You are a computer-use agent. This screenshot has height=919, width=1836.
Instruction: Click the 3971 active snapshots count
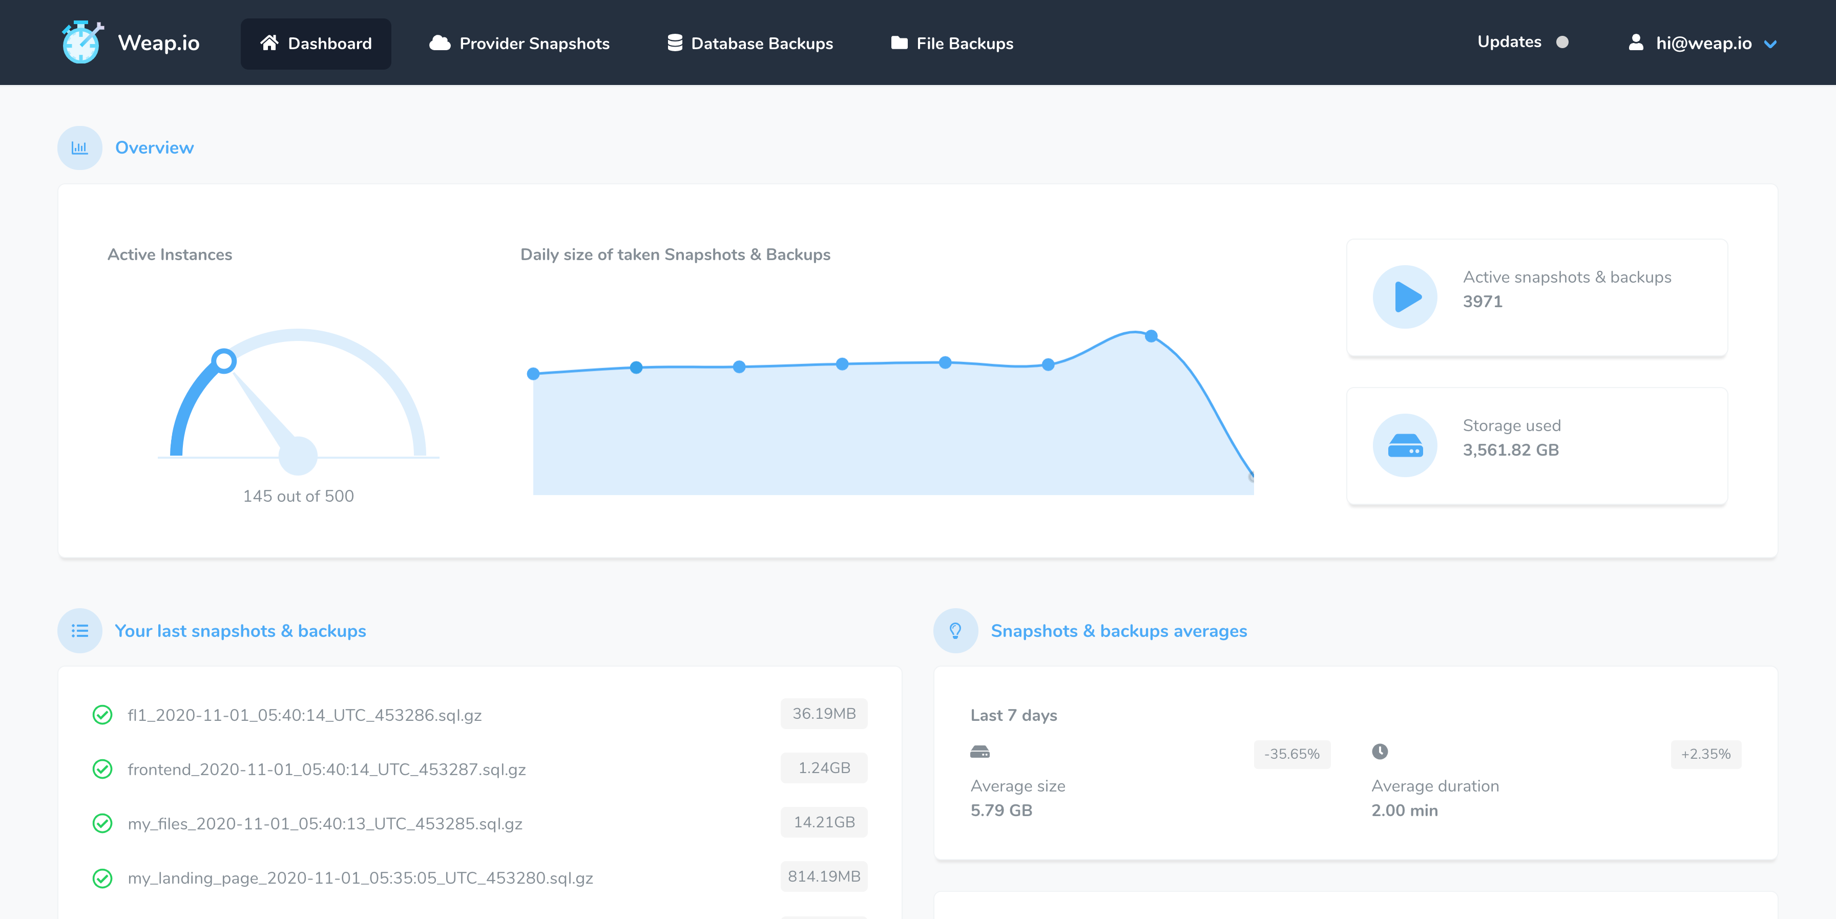(x=1483, y=302)
